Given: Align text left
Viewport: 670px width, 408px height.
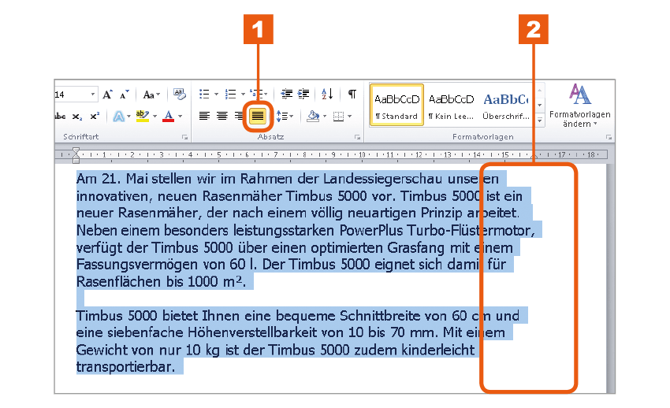Looking at the screenshot, I should click(x=204, y=116).
